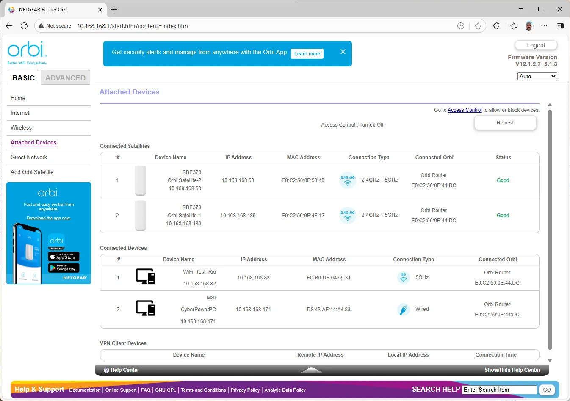Open Guest Network in the sidebar
Screen dimensions: 570x401
[x=29, y=158]
